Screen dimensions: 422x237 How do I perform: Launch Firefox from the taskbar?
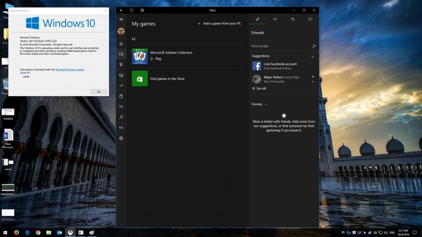(16, 232)
